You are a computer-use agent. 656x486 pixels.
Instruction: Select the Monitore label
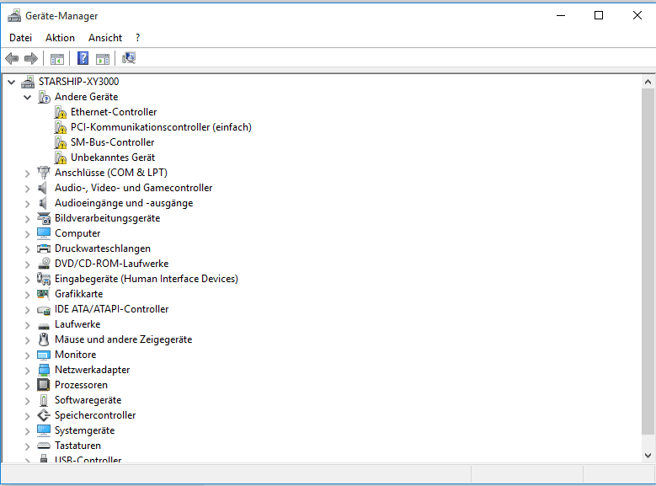point(75,355)
